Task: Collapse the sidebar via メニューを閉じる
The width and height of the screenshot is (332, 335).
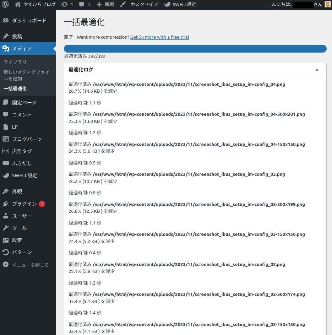Action: (30, 265)
